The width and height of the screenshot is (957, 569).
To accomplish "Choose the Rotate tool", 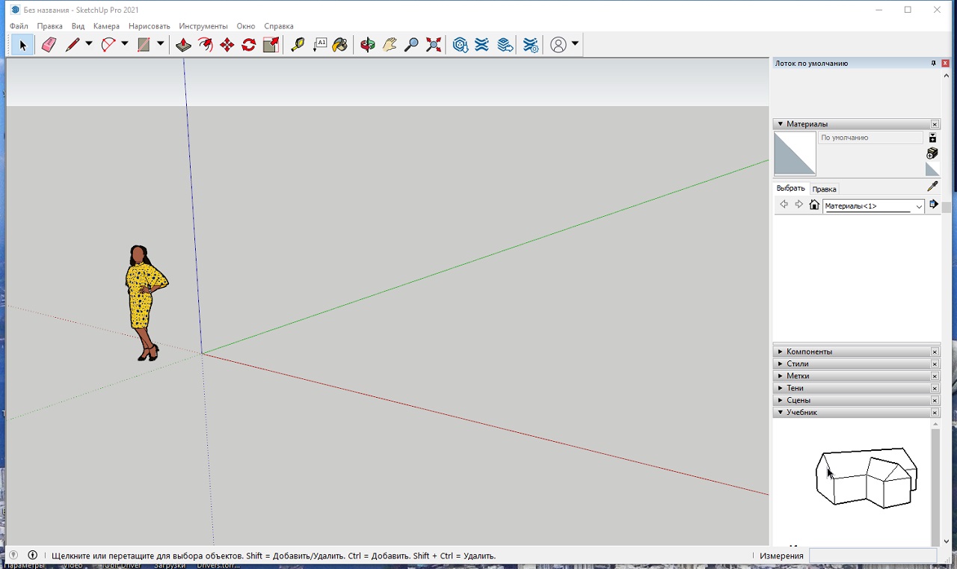I will tap(249, 45).
